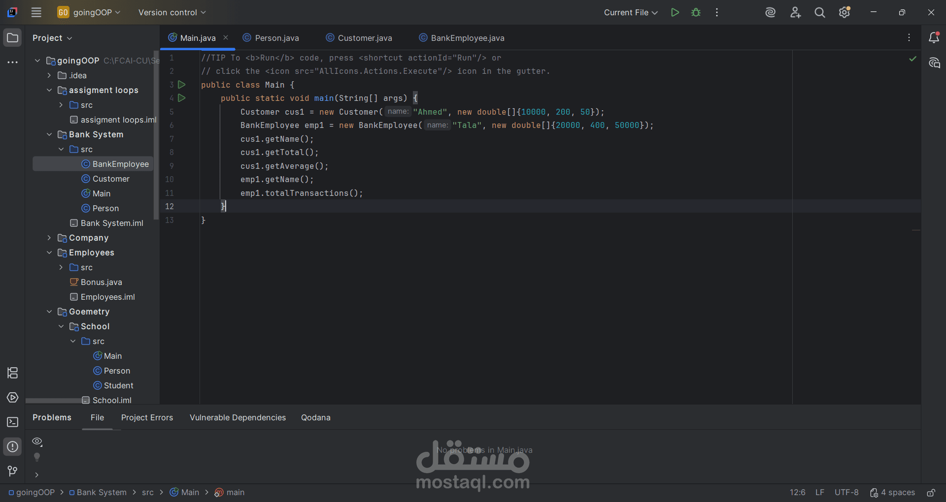The width and height of the screenshot is (946, 502).
Task: Expand the chevron in Problems panel toolbar
Action: point(36,475)
